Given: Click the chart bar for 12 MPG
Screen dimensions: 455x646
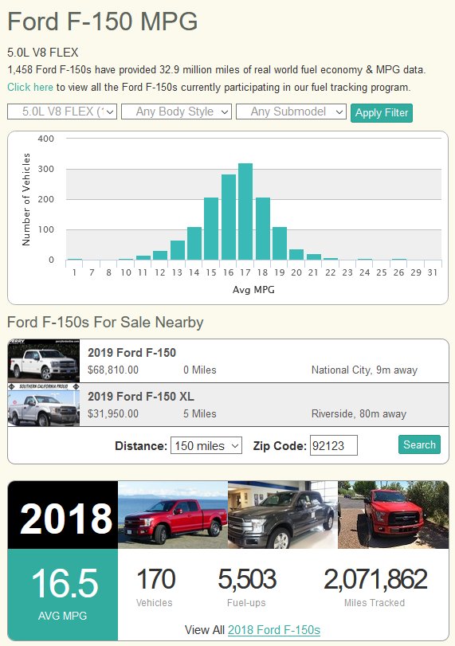Looking at the screenshot, I should [x=160, y=255].
